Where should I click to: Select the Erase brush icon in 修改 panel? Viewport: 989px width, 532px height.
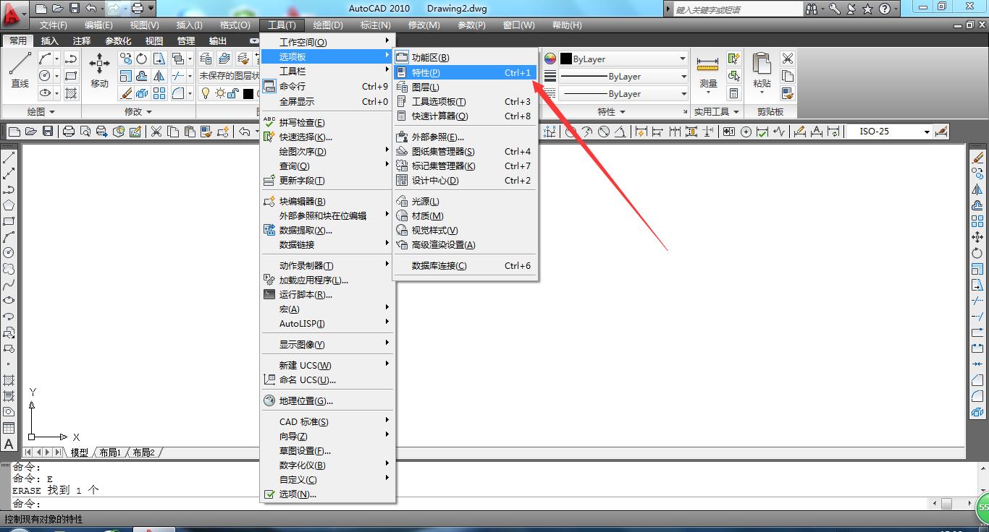tap(125, 93)
